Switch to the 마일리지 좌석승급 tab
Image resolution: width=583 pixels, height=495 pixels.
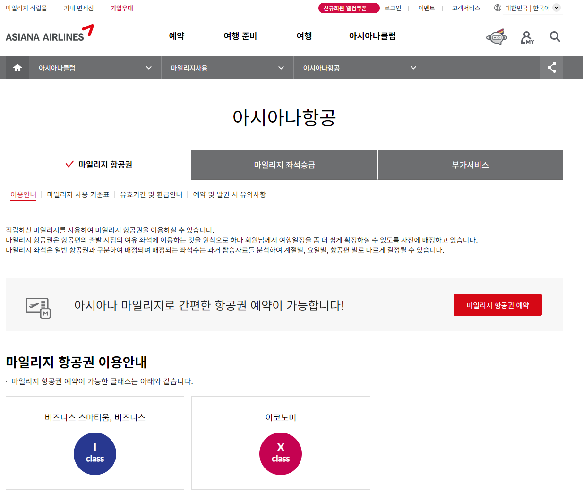click(x=284, y=165)
